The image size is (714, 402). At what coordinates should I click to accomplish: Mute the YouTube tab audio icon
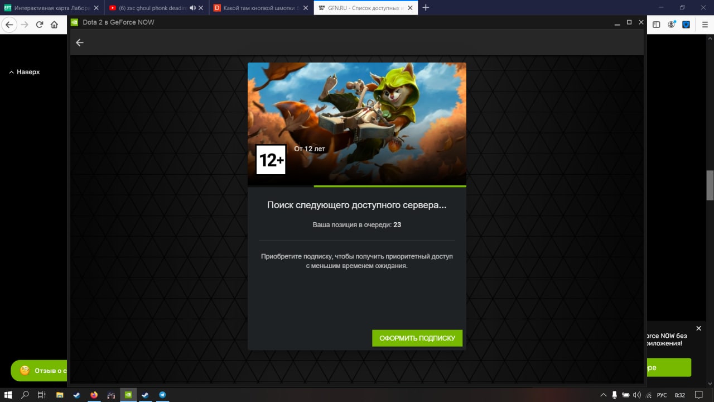coord(193,8)
